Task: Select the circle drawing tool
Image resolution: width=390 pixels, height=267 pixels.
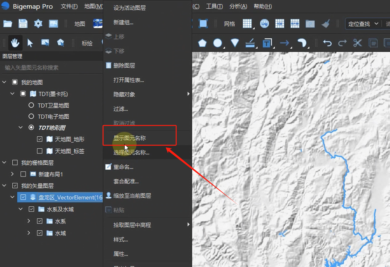Action: pos(218,43)
